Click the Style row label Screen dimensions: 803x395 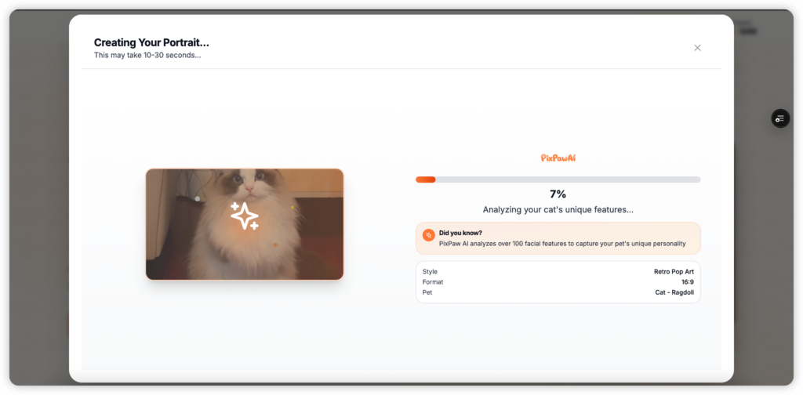tap(430, 272)
